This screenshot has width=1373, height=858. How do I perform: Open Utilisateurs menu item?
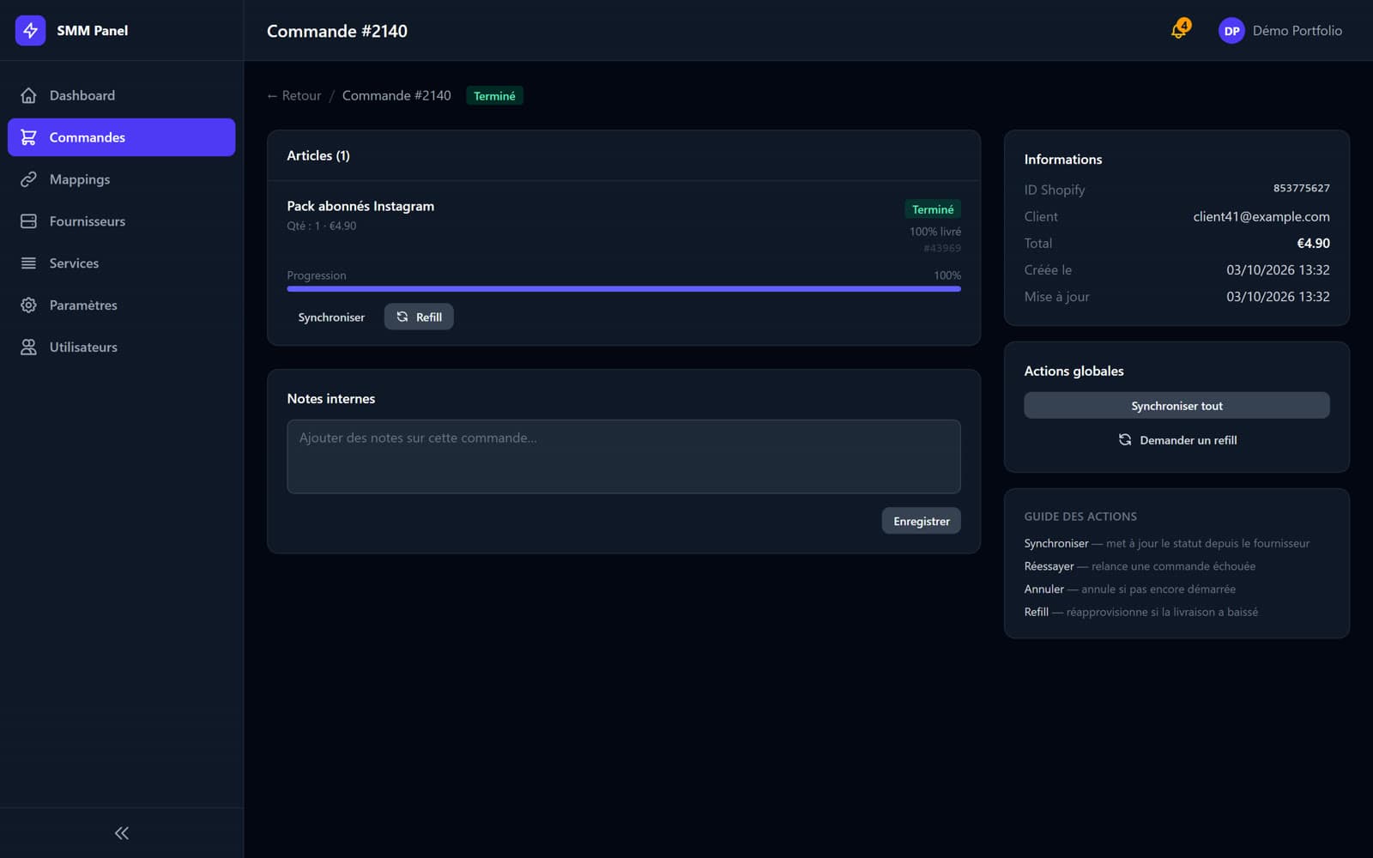pyautogui.click(x=121, y=347)
